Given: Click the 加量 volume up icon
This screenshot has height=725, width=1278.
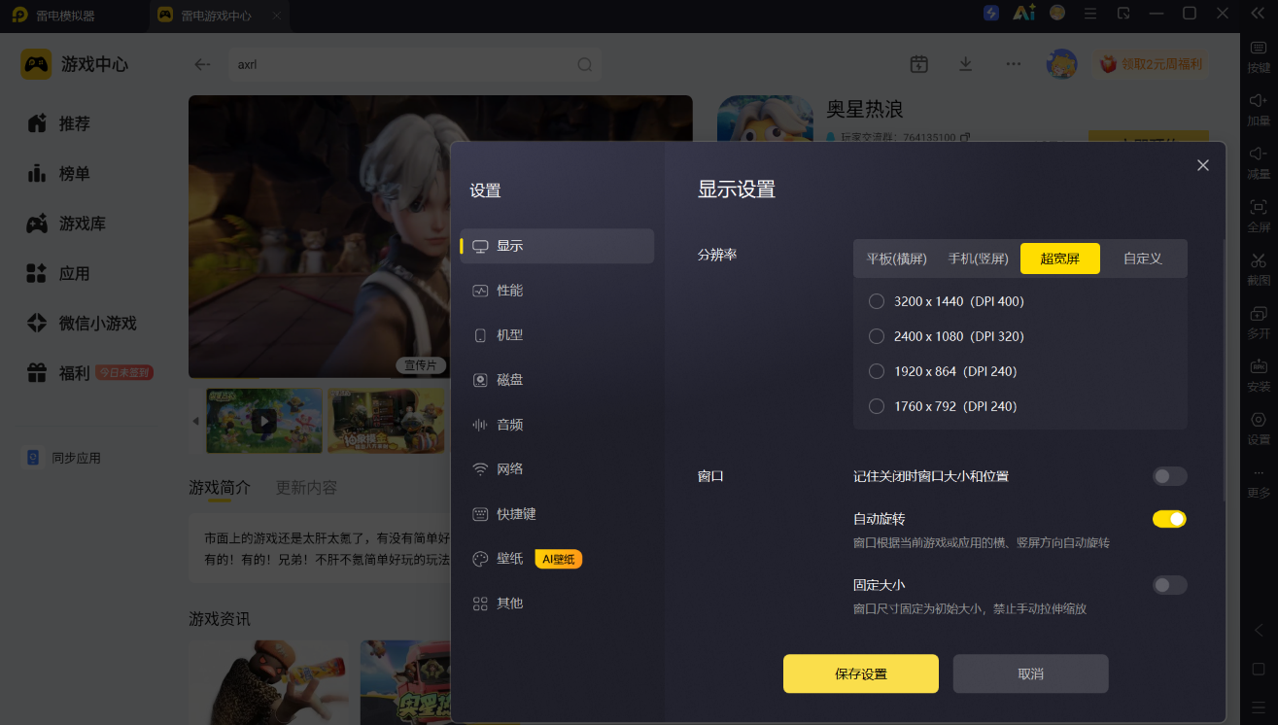Looking at the screenshot, I should (x=1259, y=108).
